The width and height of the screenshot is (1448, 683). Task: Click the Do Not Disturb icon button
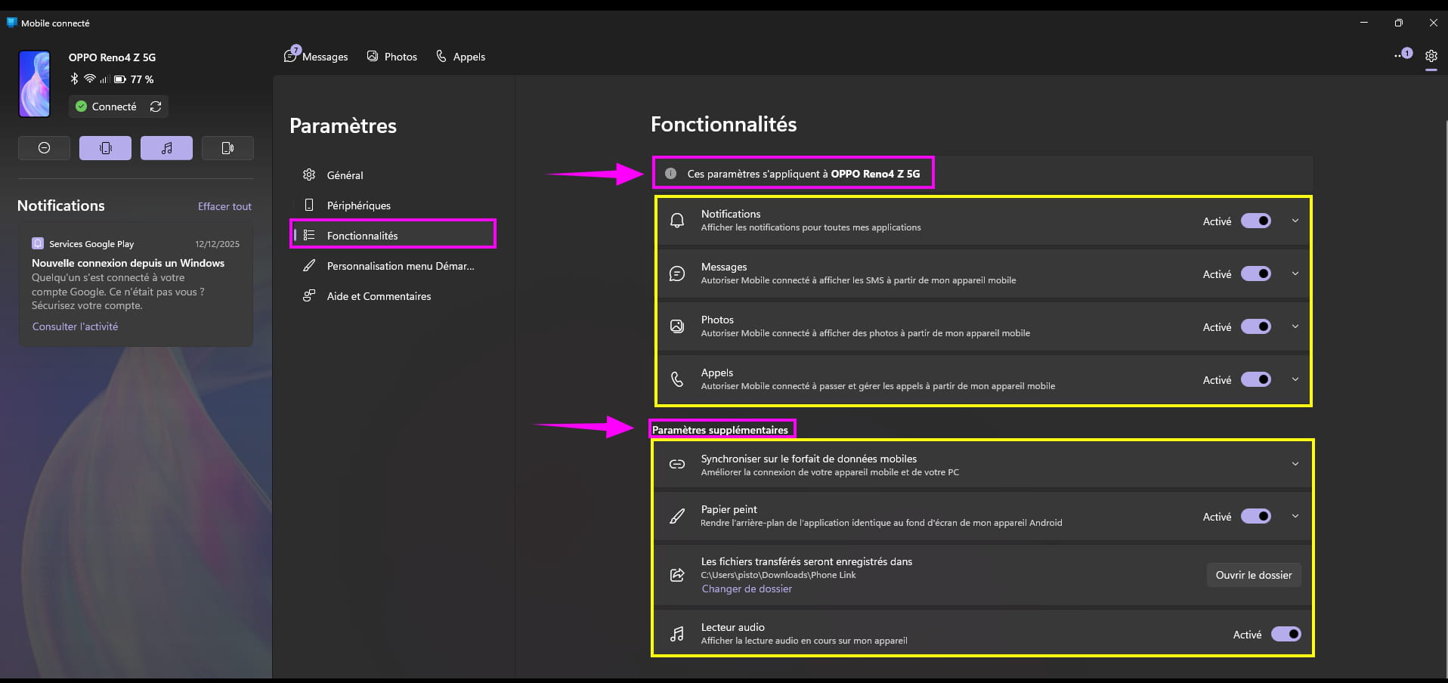pos(44,148)
